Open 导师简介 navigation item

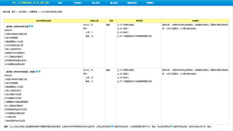[150, 3]
